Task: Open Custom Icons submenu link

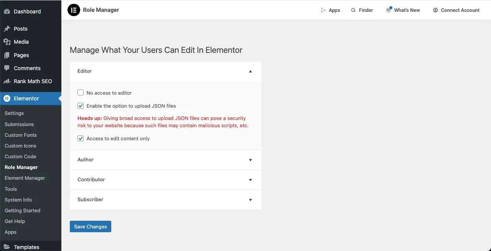Action: click(x=20, y=146)
